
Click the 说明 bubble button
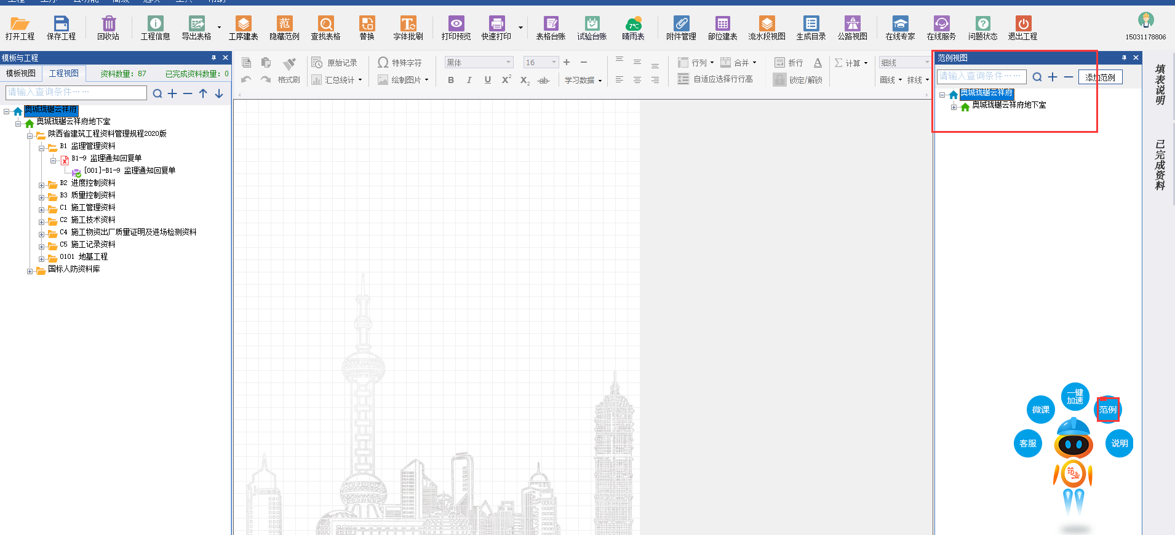click(x=1119, y=443)
